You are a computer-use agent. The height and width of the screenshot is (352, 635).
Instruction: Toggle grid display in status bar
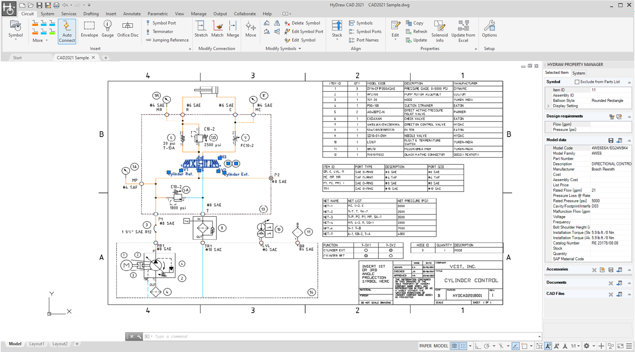[455, 346]
